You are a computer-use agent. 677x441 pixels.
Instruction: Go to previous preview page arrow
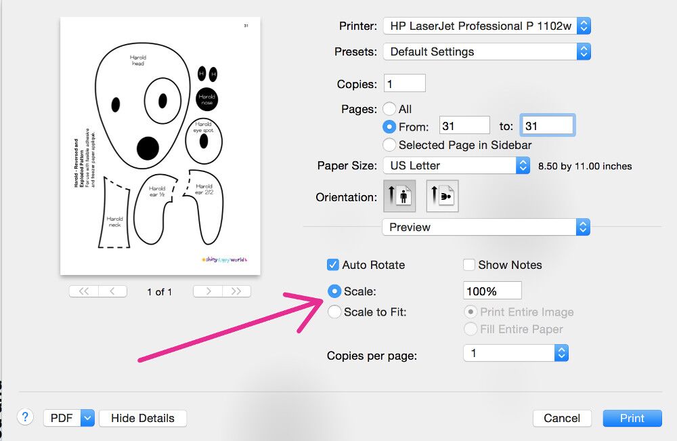pos(112,291)
